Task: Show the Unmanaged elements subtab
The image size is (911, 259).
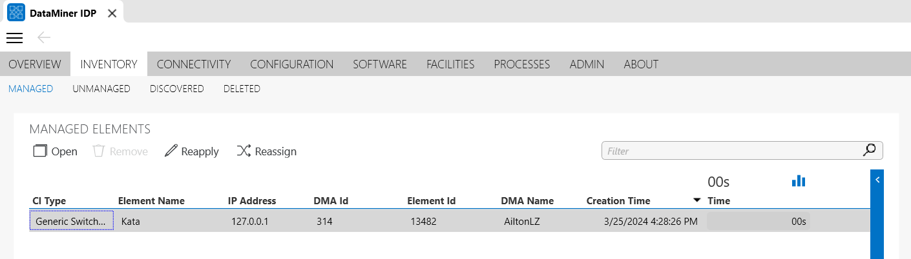Action: [101, 89]
